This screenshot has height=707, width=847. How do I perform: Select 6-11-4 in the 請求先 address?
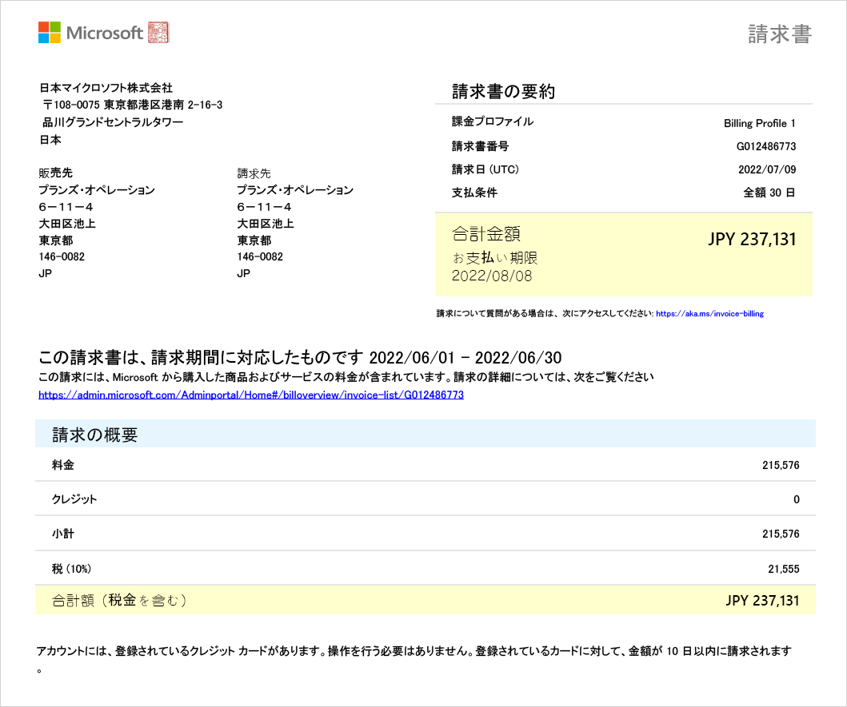pyautogui.click(x=264, y=207)
